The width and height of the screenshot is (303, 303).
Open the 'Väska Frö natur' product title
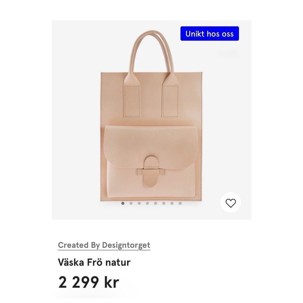(94, 262)
